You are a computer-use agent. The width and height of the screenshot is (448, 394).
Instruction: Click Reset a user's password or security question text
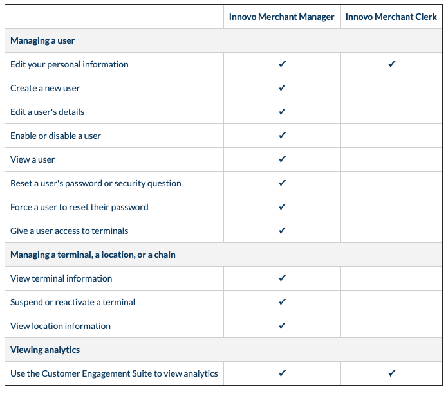[96, 183]
